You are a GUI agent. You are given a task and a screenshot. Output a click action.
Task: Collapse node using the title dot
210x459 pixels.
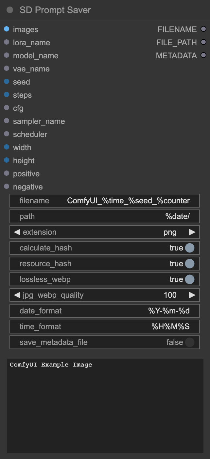(10, 10)
